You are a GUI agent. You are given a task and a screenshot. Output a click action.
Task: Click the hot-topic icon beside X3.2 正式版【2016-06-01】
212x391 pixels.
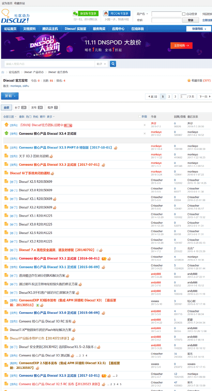click(x=104, y=259)
